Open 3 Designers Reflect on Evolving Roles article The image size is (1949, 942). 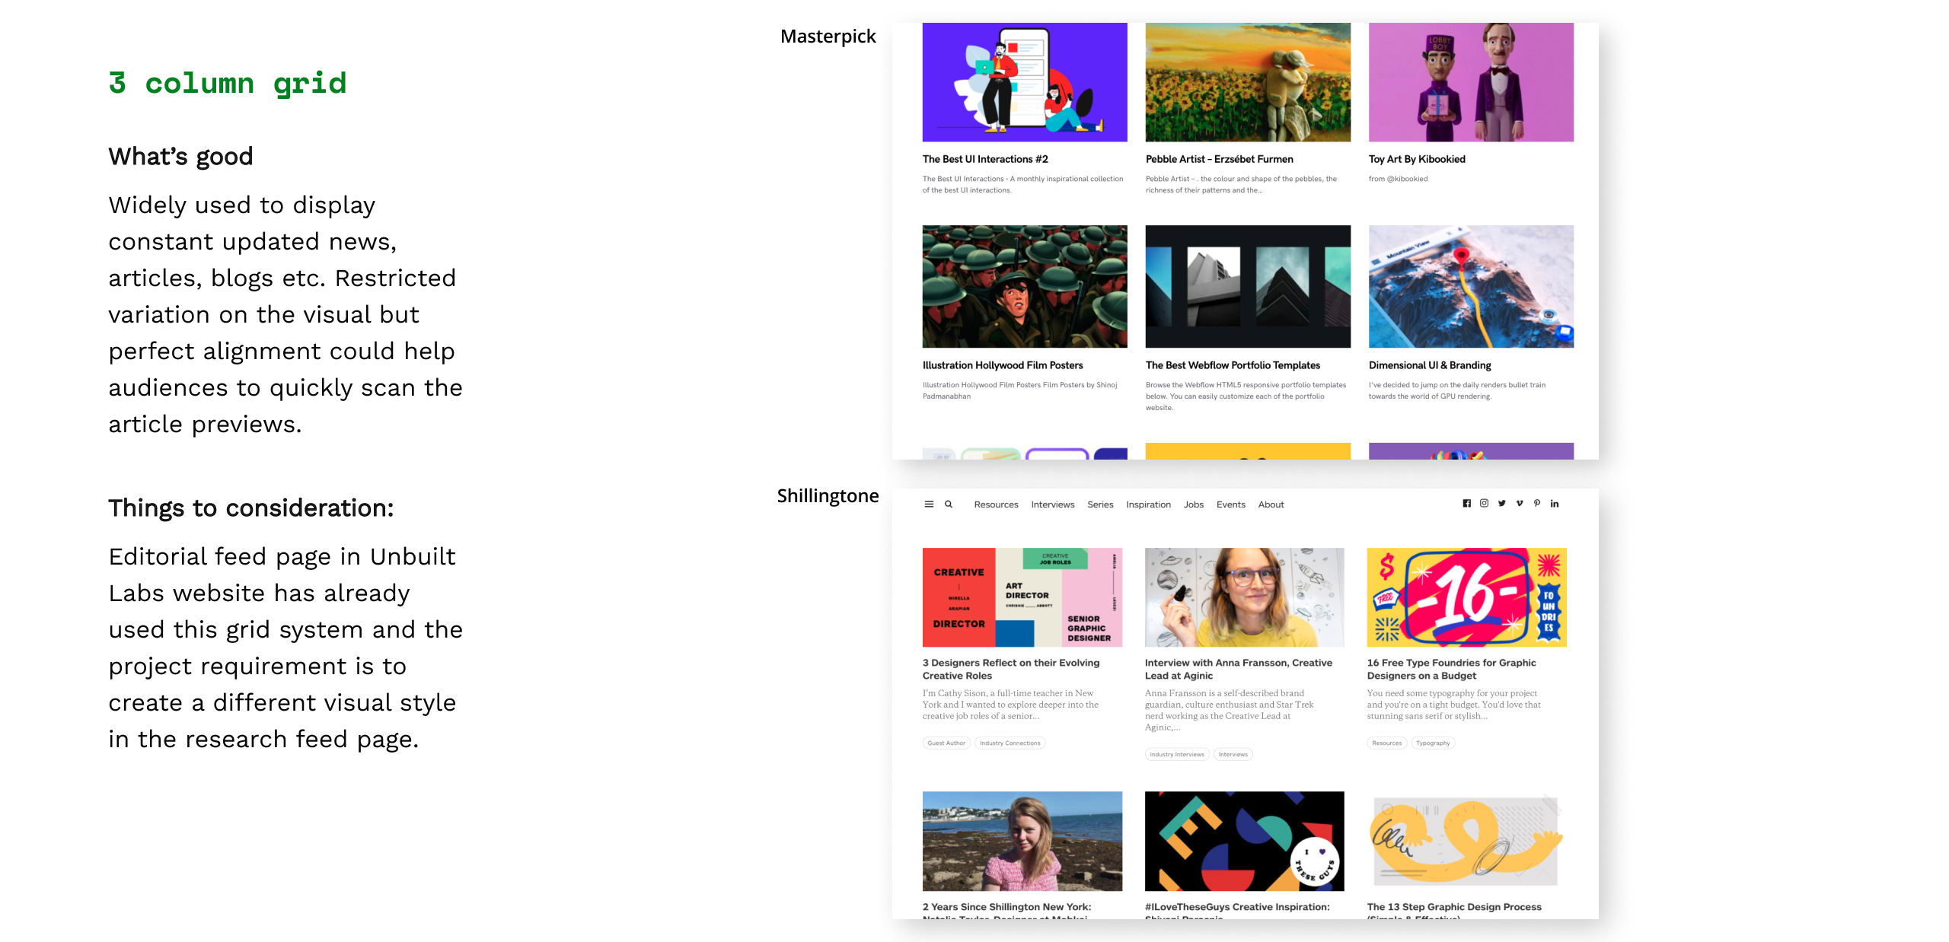pyautogui.click(x=1011, y=669)
